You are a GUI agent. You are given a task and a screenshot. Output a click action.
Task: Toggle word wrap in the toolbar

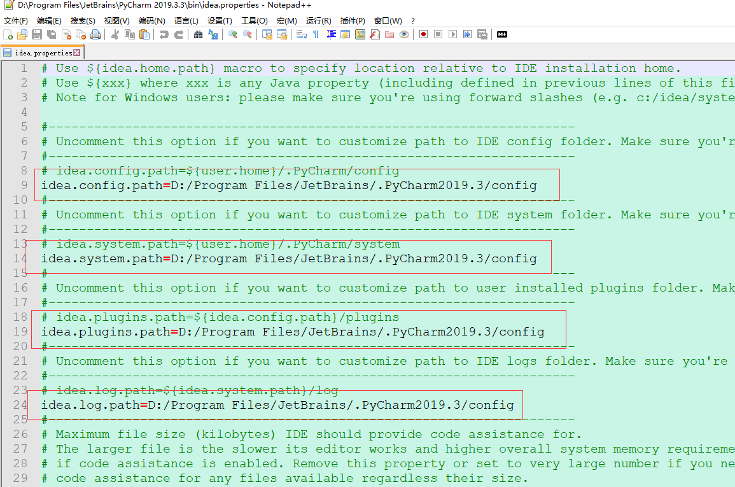point(302,34)
